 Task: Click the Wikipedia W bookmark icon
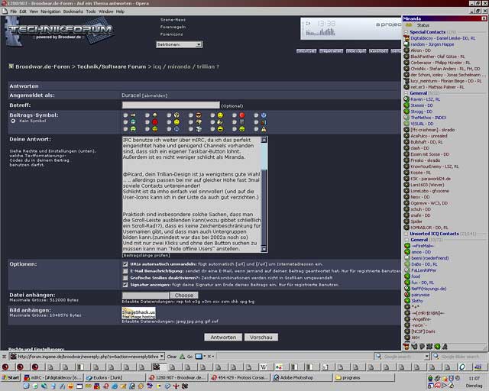click(x=264, y=367)
